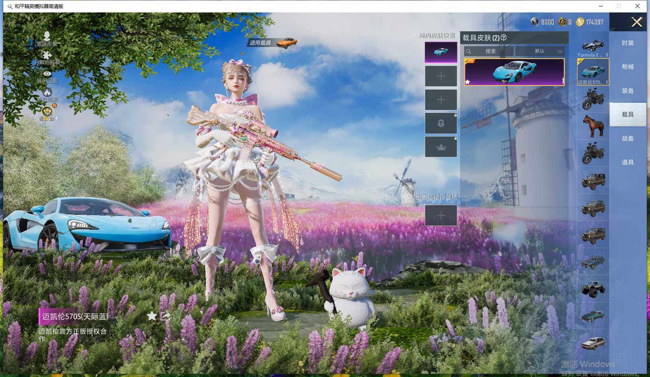Toggle the bottom-left star for 迈凯伦570S
The height and width of the screenshot is (377, 650).
pyautogui.click(x=152, y=316)
